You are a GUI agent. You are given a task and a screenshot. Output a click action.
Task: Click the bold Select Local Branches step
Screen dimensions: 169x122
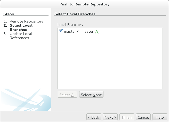click(21, 27)
